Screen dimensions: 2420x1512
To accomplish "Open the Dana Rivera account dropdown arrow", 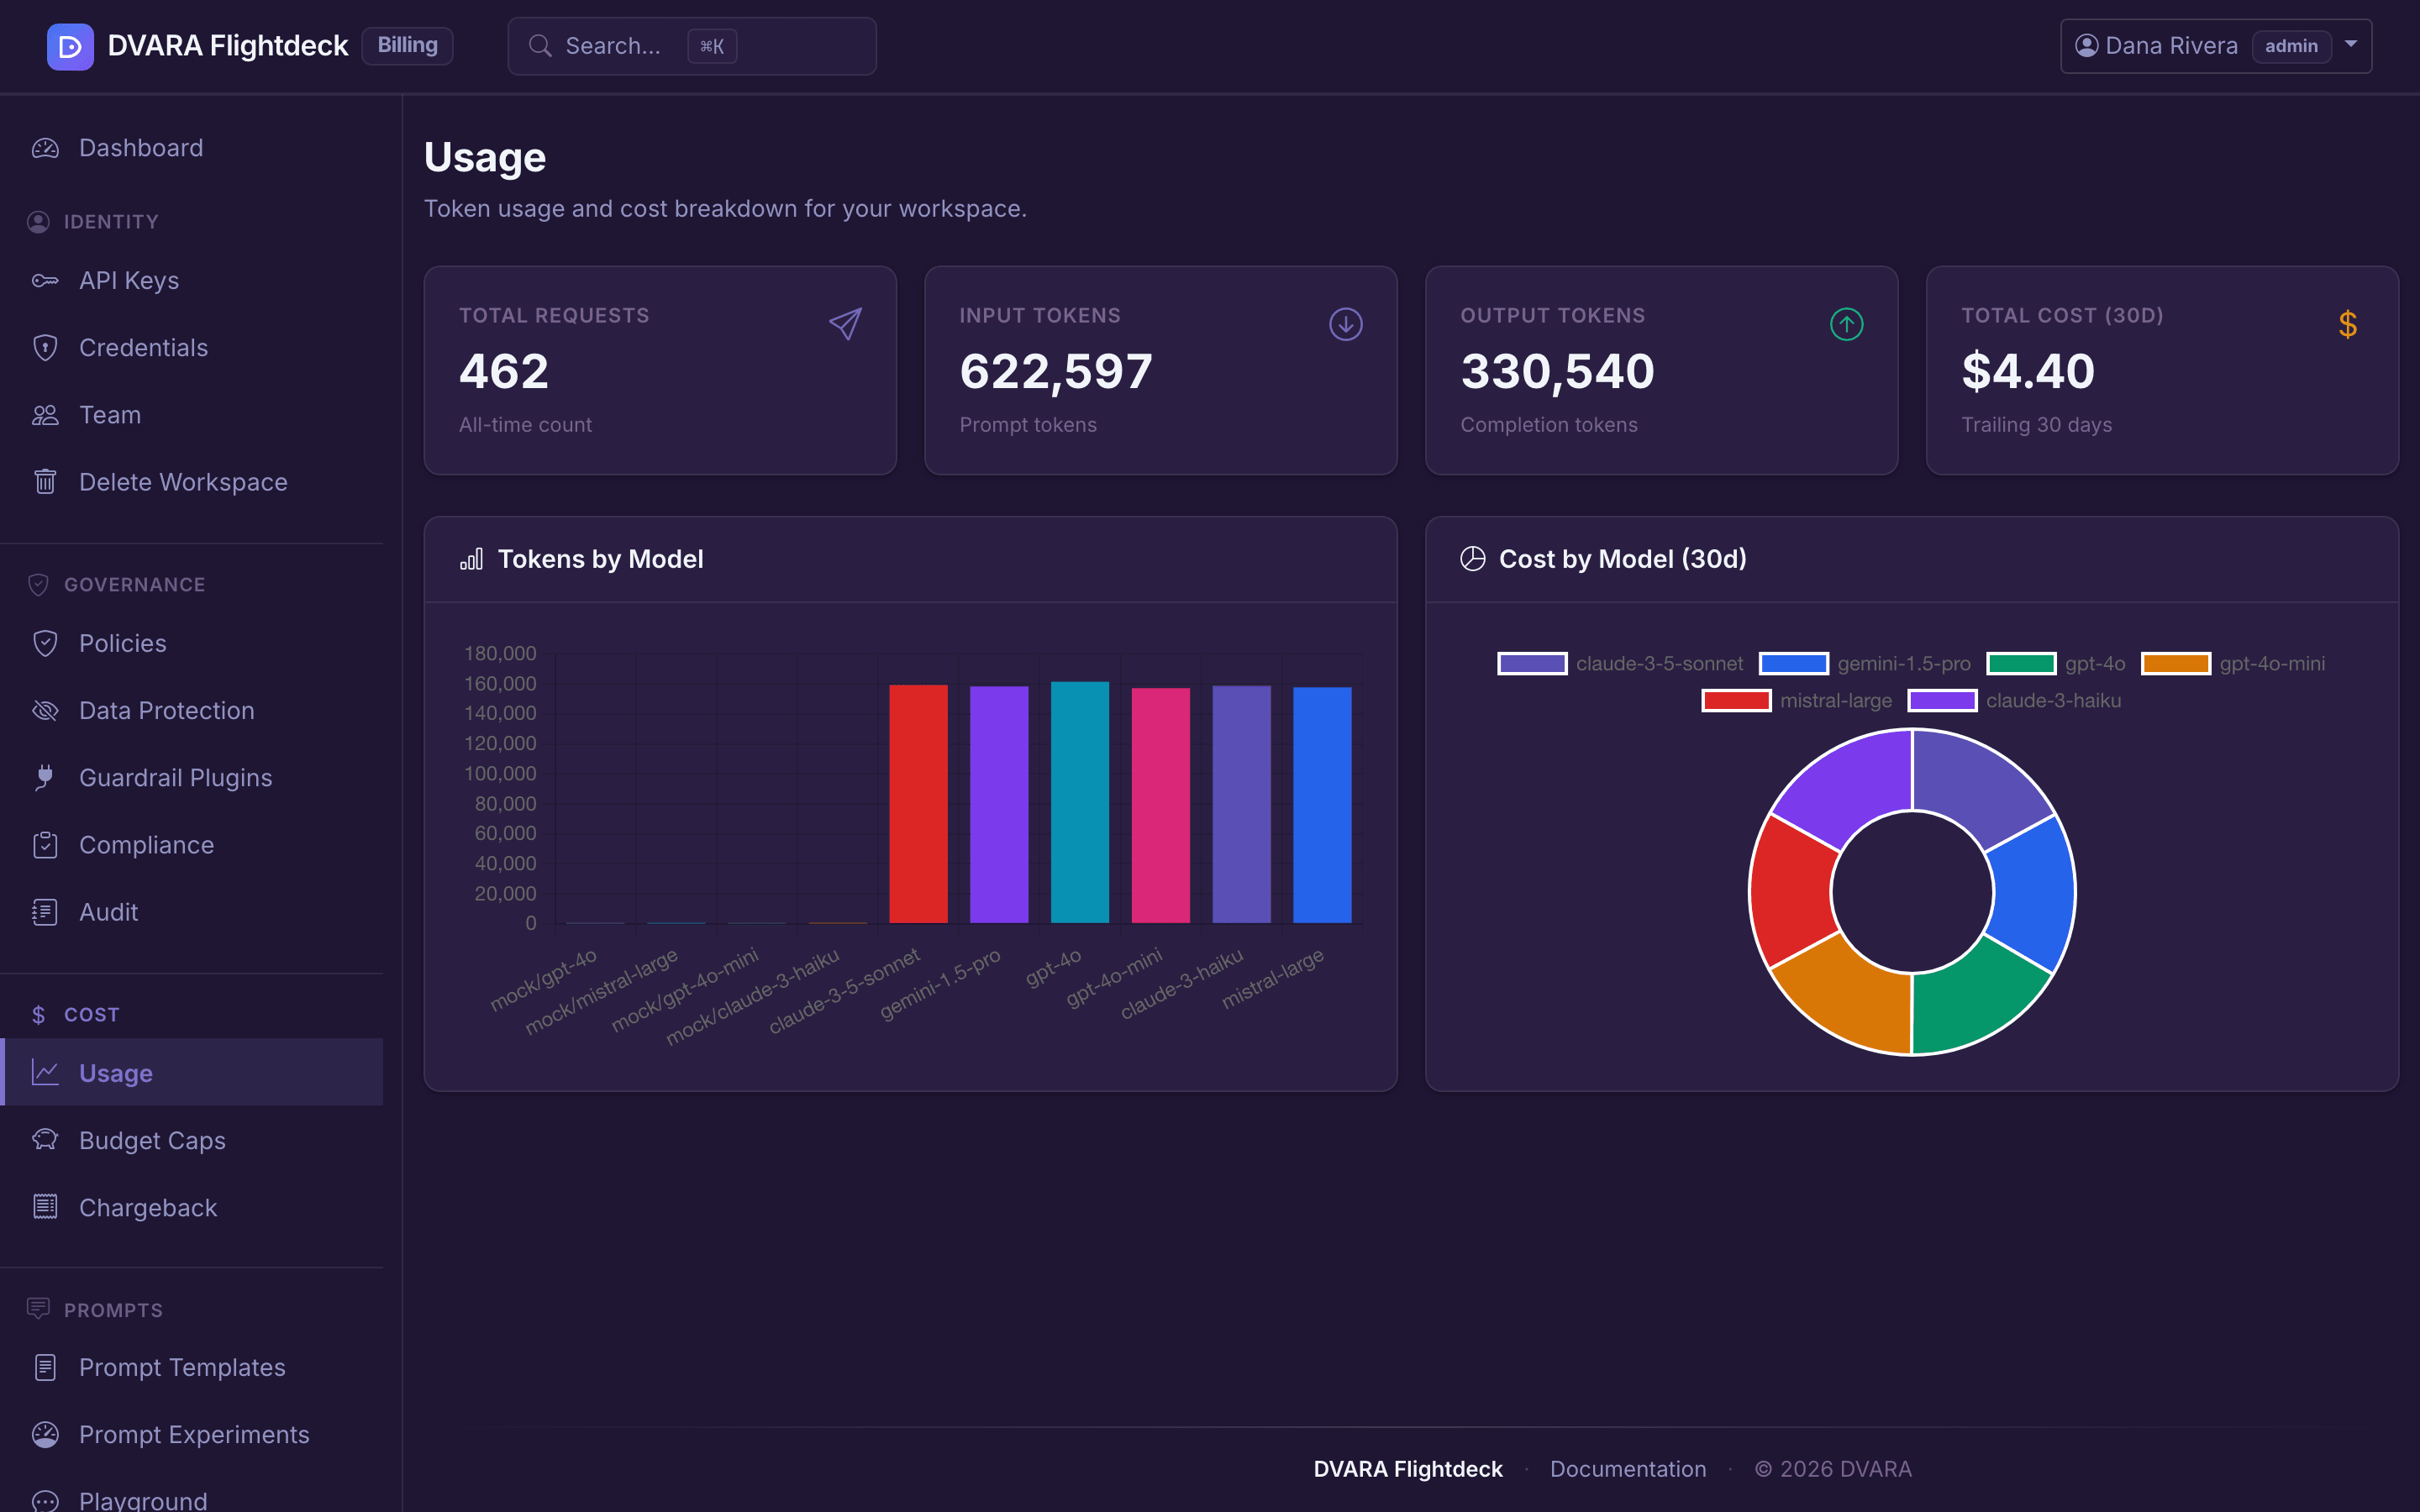I will pos(2351,45).
